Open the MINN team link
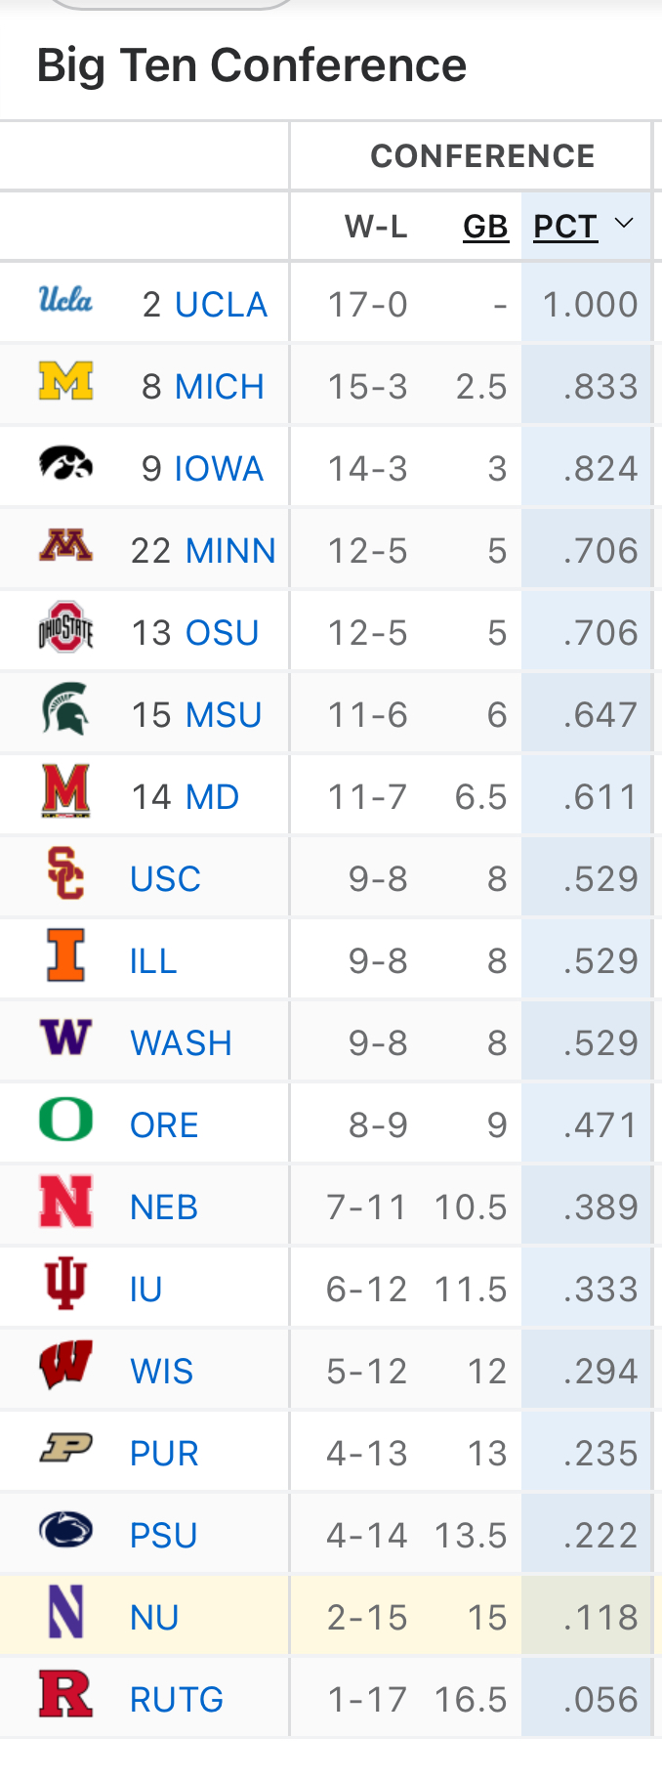 pyautogui.click(x=230, y=551)
